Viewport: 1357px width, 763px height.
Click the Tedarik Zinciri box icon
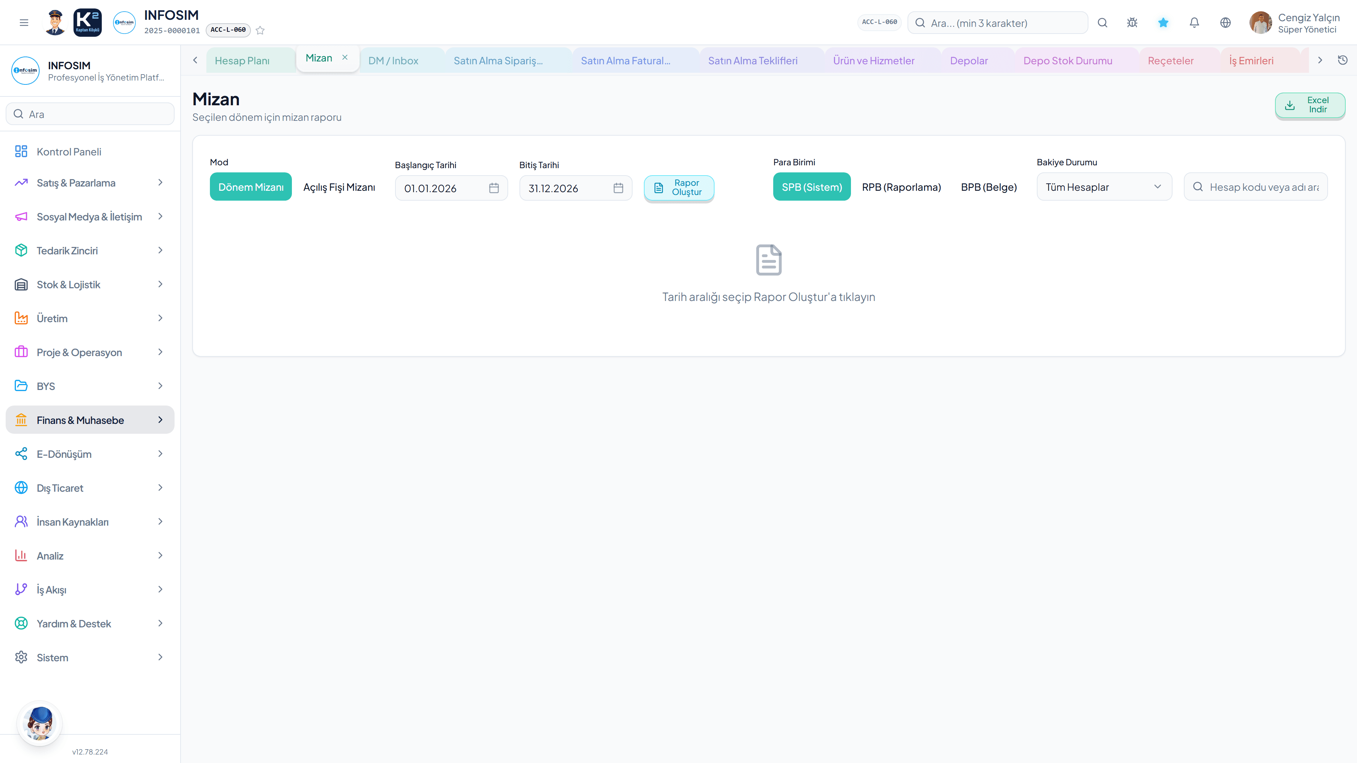[x=21, y=251]
